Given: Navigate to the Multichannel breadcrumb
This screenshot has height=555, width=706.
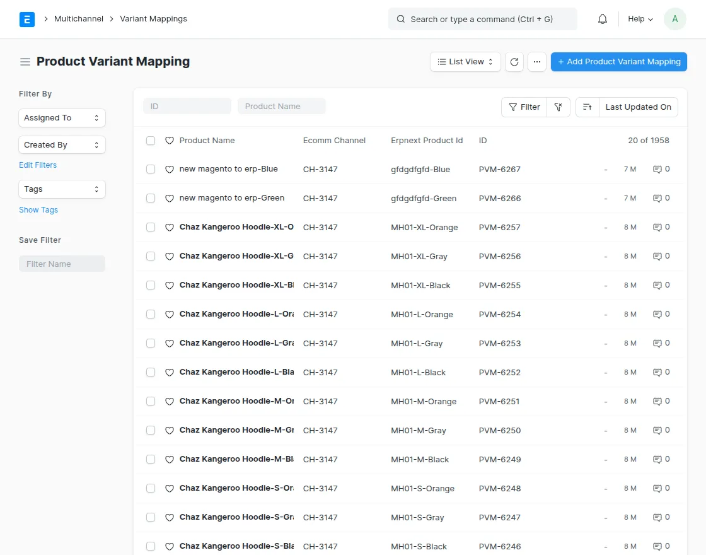Looking at the screenshot, I should pyautogui.click(x=78, y=19).
